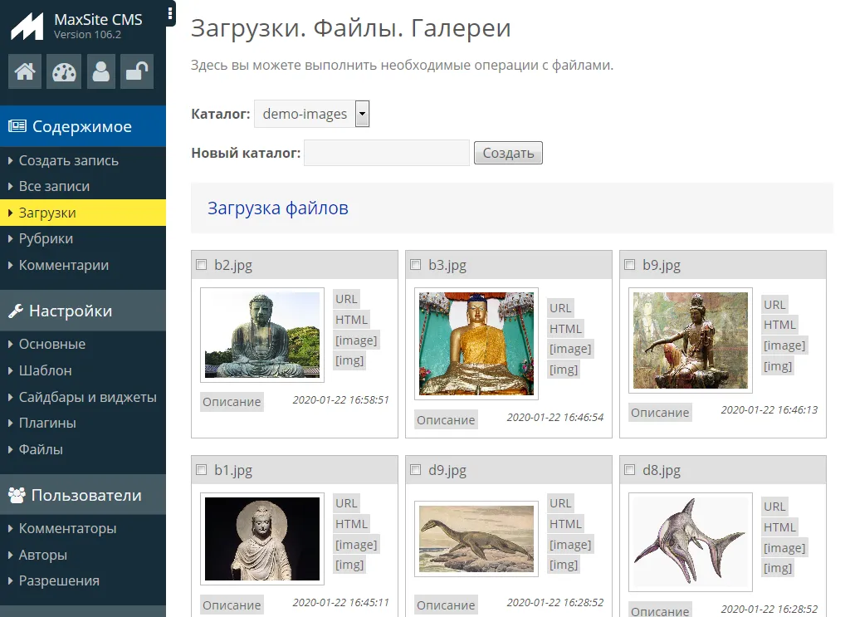Click the URL link for b2.jpg

point(346,299)
